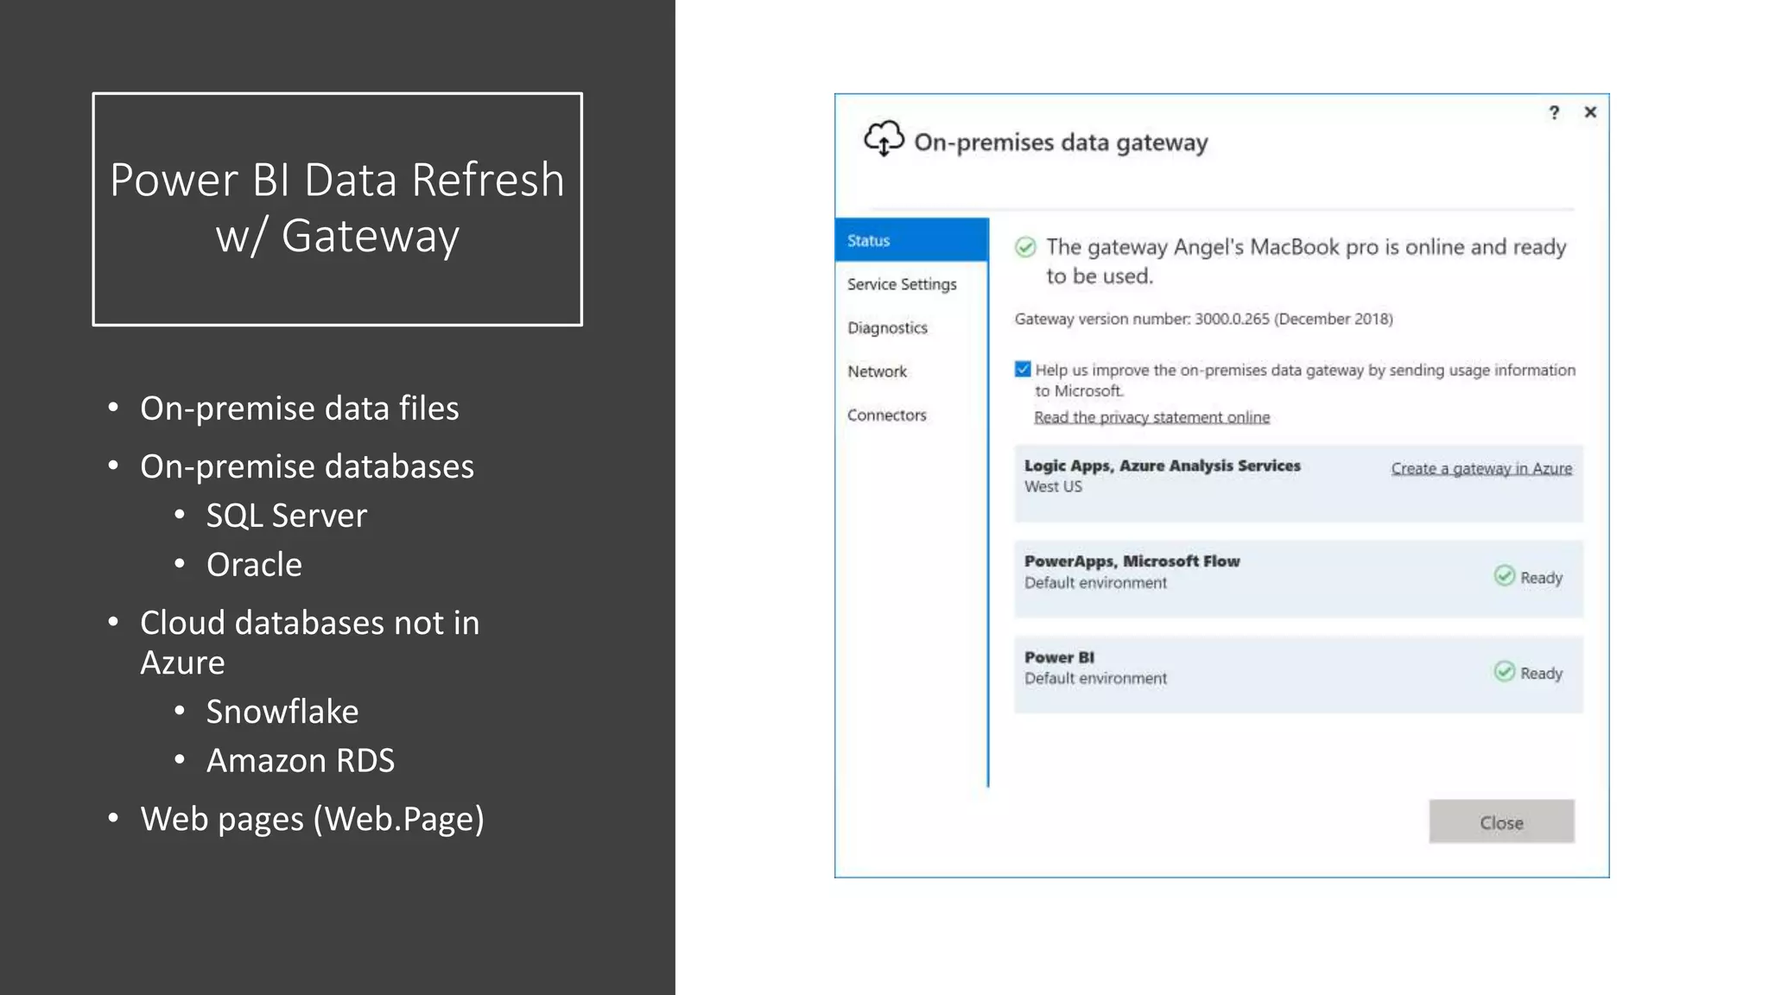Click the gateway online and ready message
1769x995 pixels.
1306,261
